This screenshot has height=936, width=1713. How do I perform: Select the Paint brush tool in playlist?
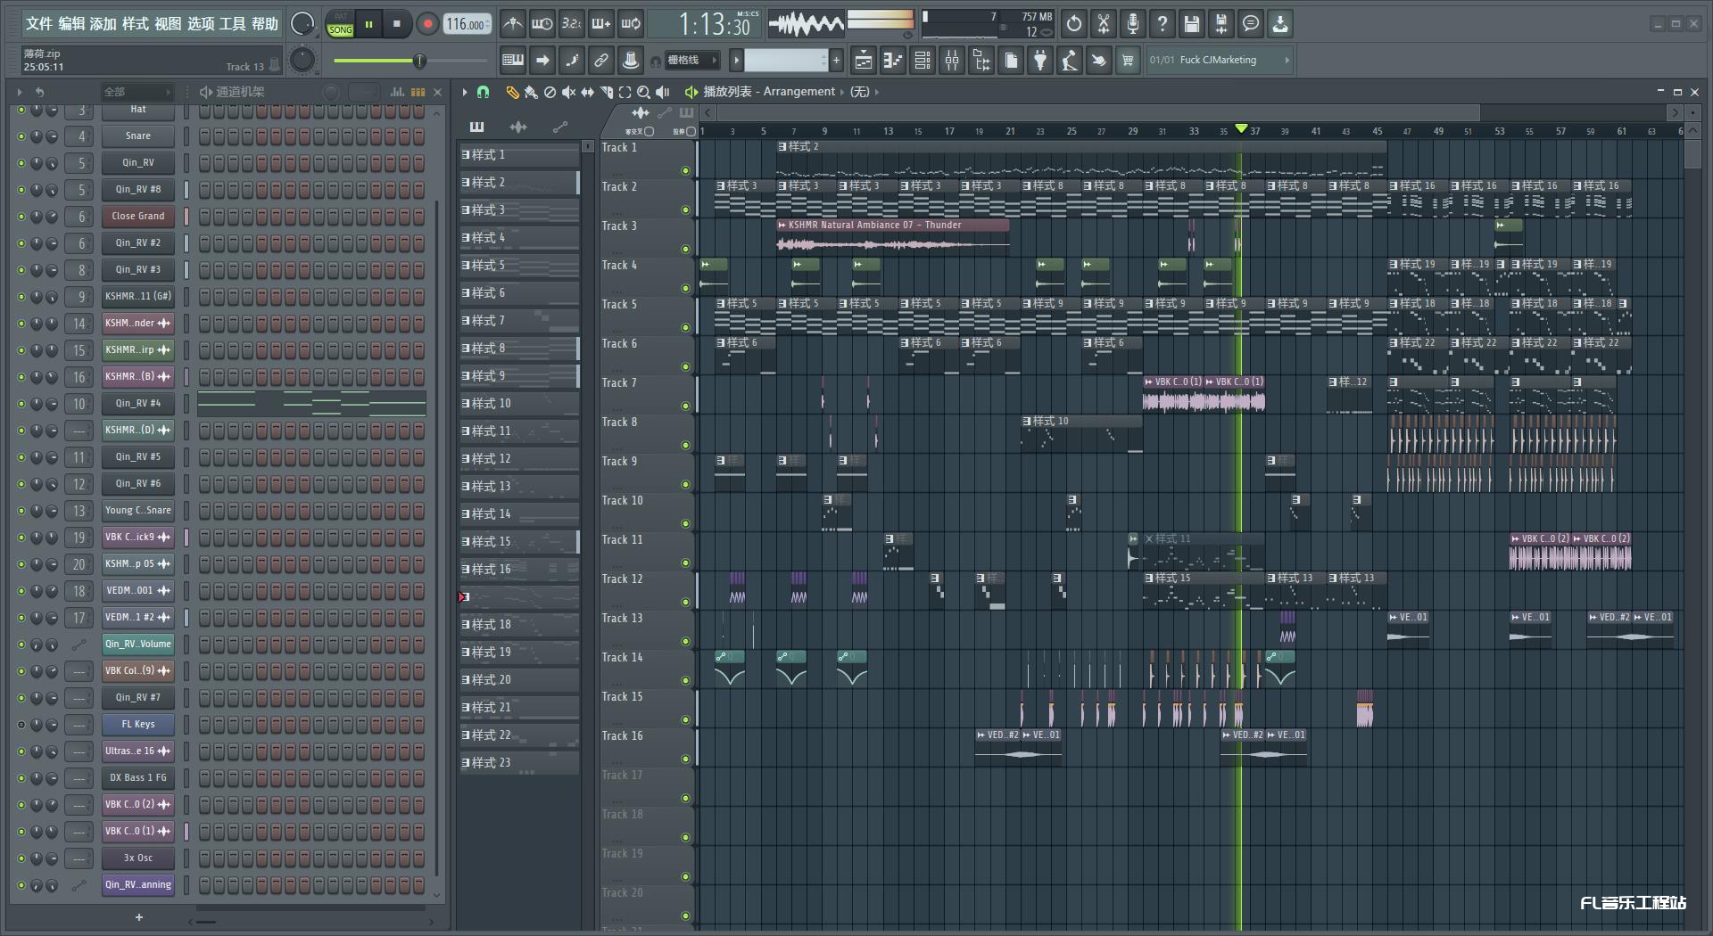pyautogui.click(x=531, y=92)
